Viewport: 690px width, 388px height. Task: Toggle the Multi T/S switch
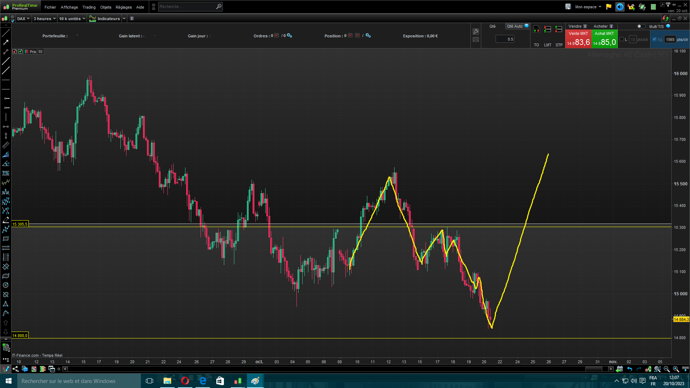641,26
